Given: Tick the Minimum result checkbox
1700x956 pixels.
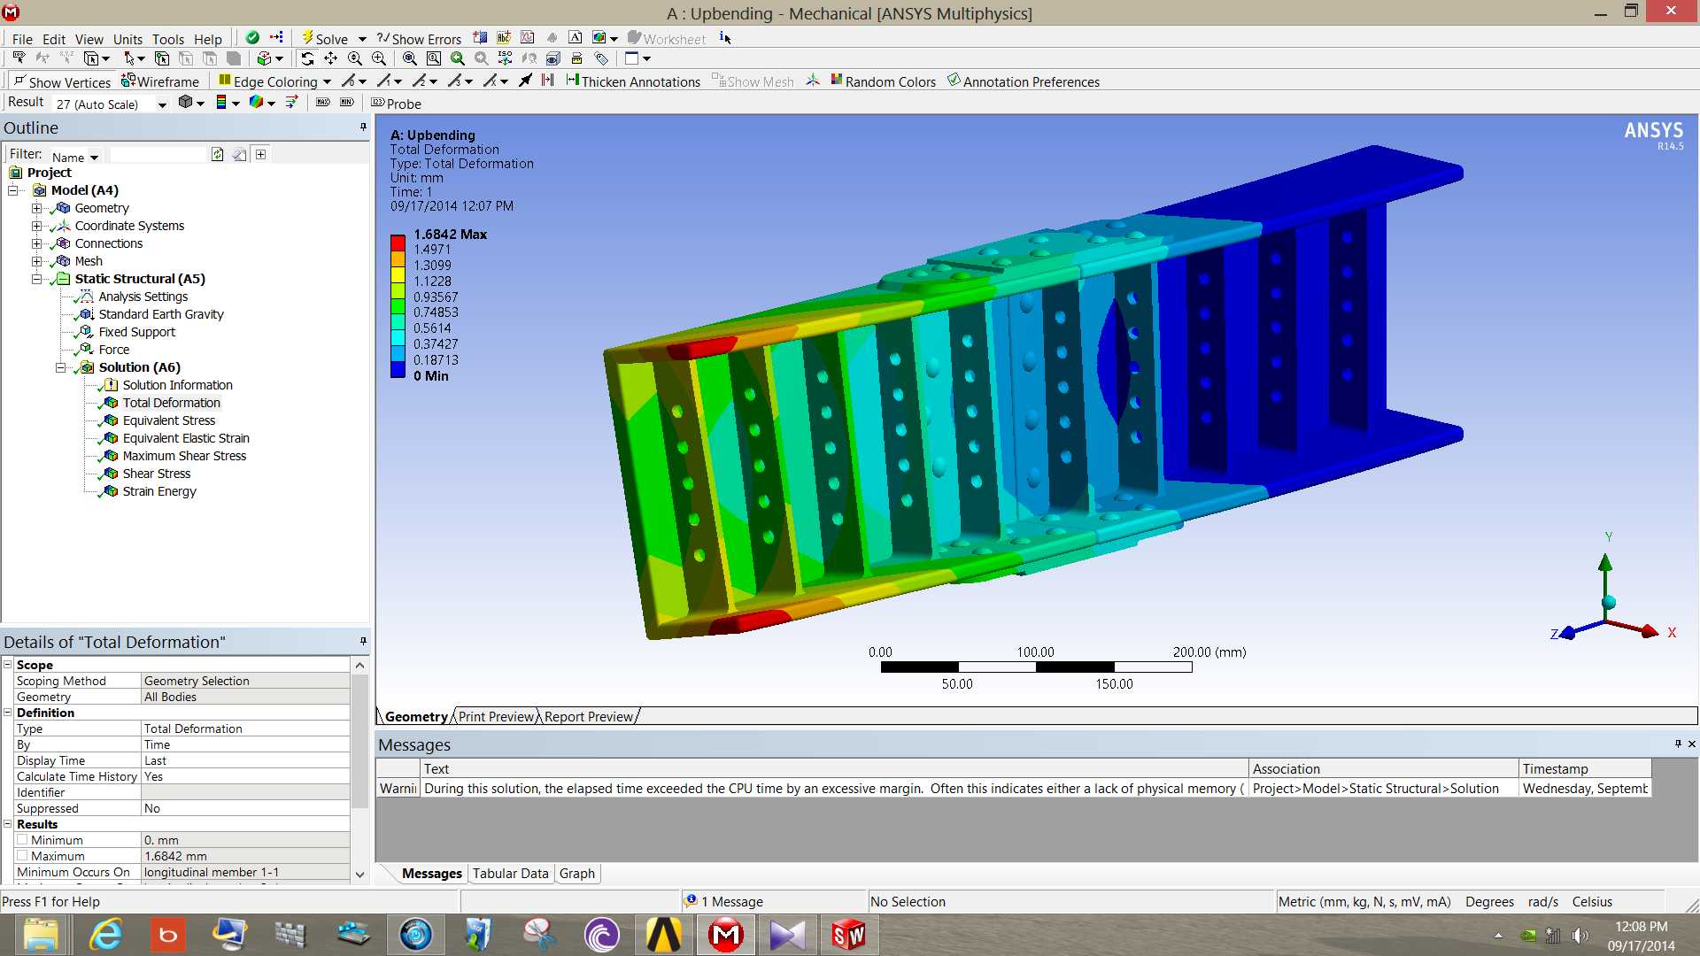Looking at the screenshot, I should (x=22, y=840).
